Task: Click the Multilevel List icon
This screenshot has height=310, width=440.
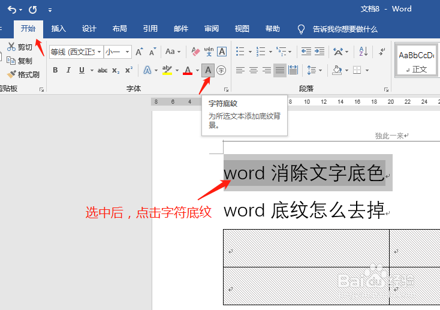Action: [x=281, y=52]
